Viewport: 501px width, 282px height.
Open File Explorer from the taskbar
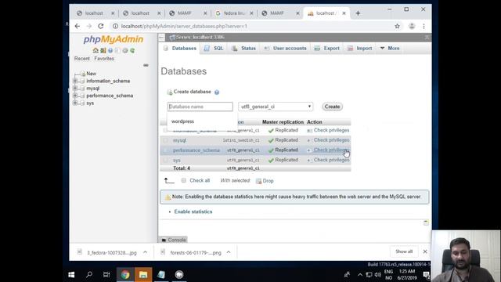click(x=143, y=275)
